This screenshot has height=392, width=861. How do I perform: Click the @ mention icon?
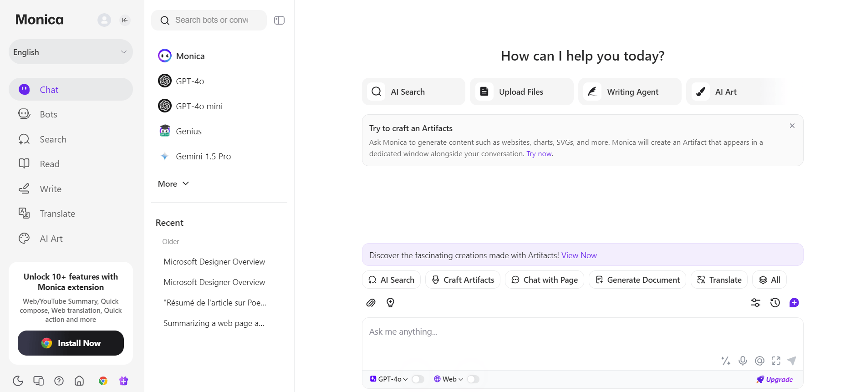pyautogui.click(x=759, y=361)
